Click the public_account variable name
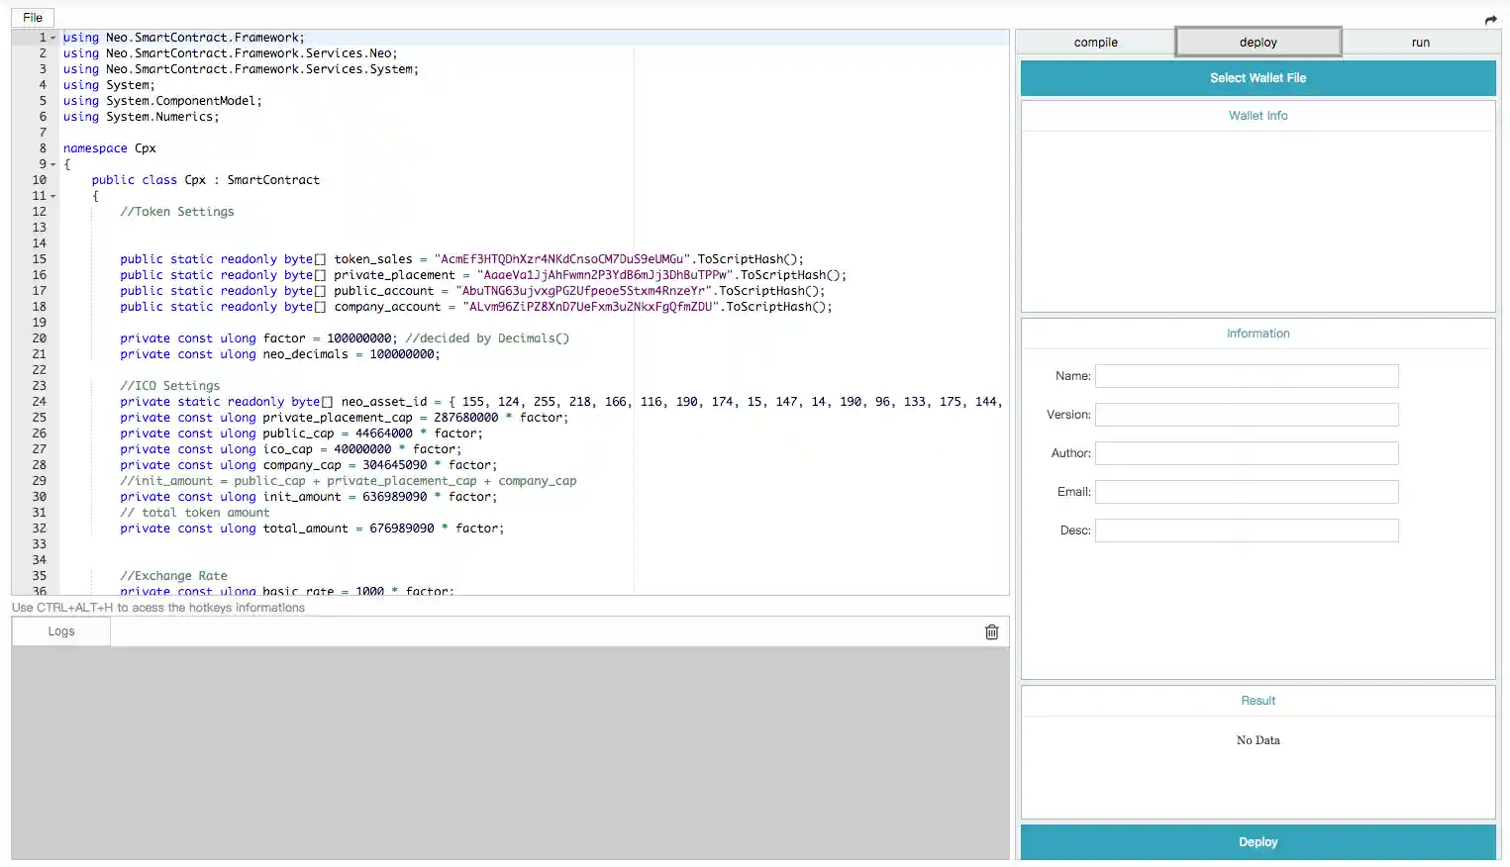The image size is (1510, 867). [383, 291]
